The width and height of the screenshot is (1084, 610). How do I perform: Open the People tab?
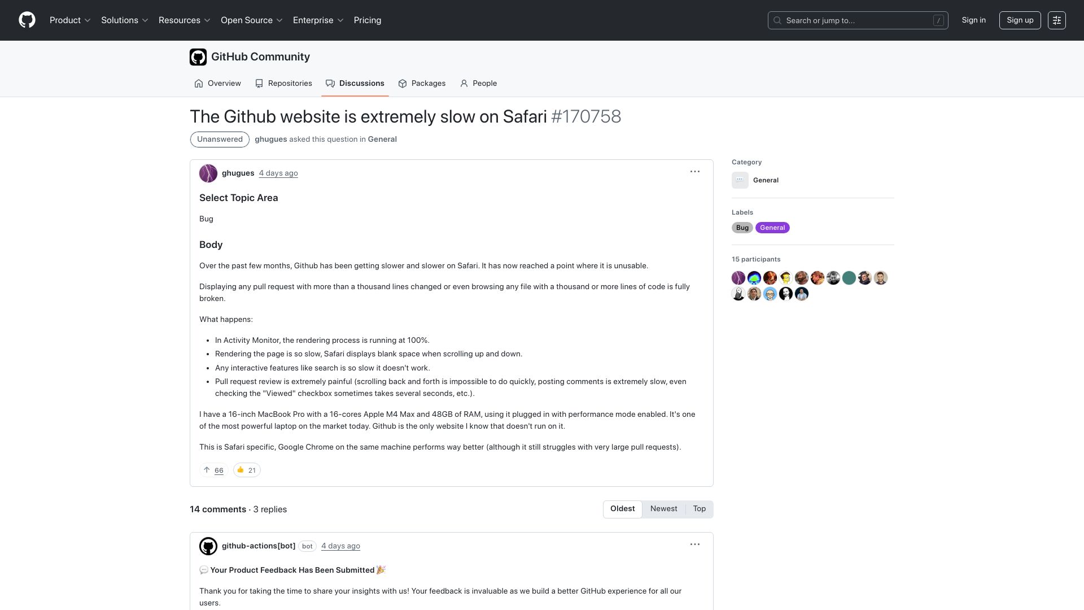[x=478, y=84]
